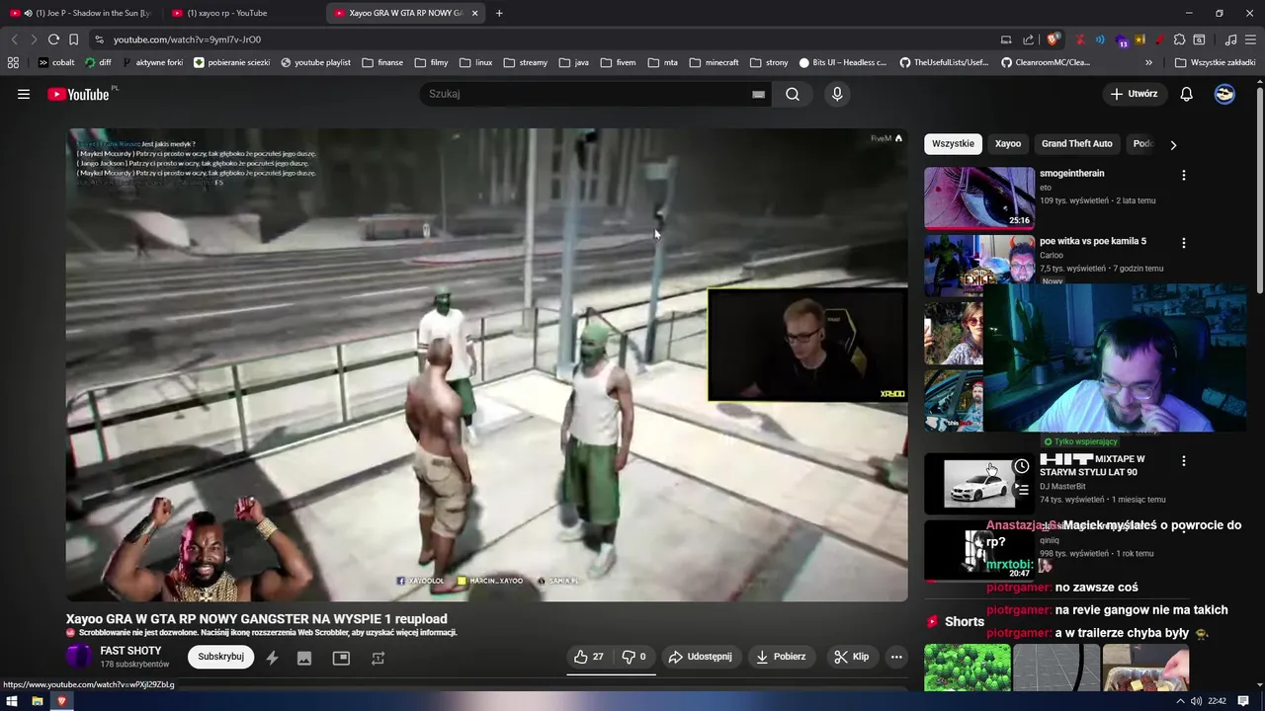Close the current Xayoo GRA W GTA tab
This screenshot has width=1265, height=711.
(475, 13)
